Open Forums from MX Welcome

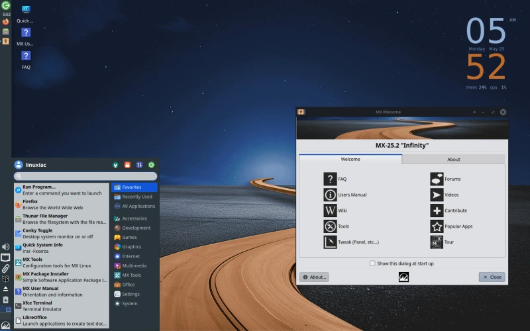445,179
